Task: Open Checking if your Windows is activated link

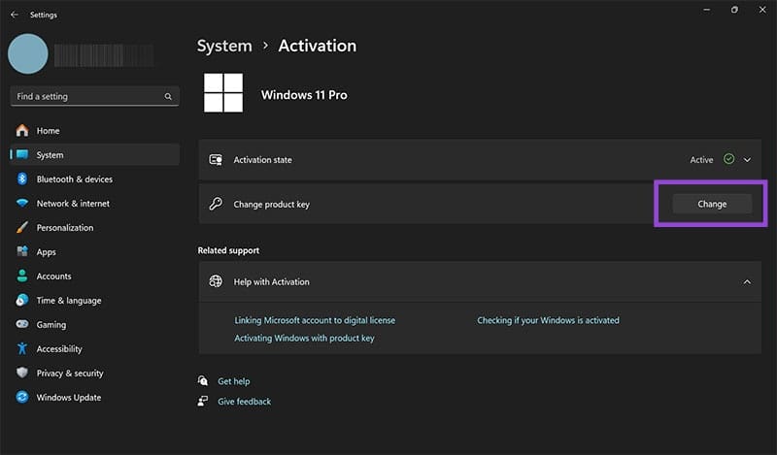Action: 548,320
